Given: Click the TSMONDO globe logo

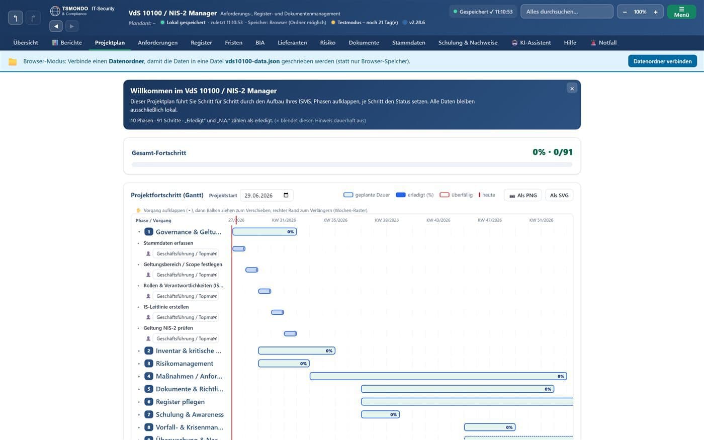Looking at the screenshot, I should [55, 11].
